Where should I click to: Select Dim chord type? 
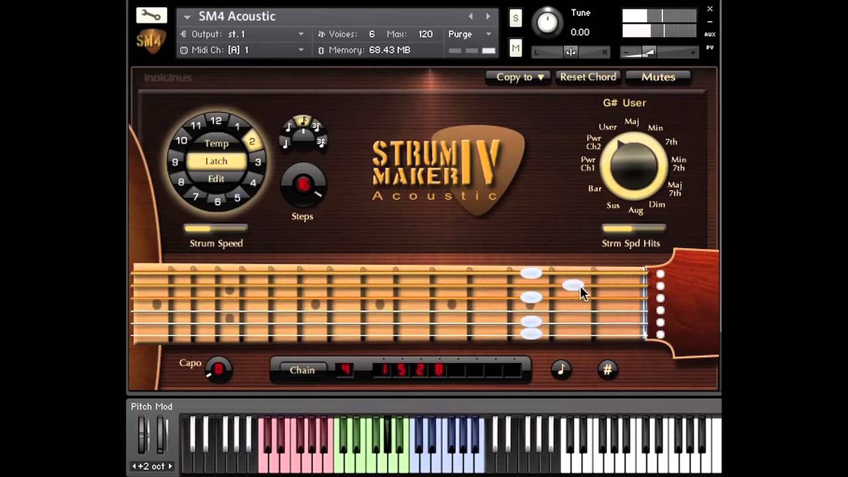pos(657,205)
